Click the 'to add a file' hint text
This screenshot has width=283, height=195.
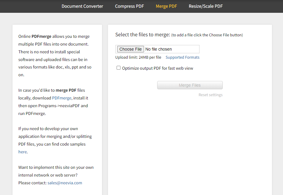[207, 35]
